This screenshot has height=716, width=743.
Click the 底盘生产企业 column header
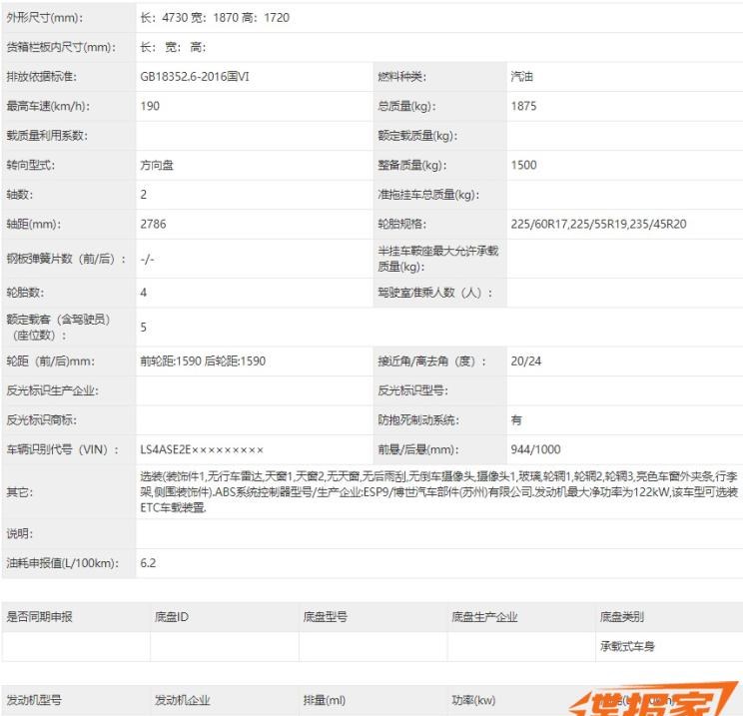[x=484, y=617]
